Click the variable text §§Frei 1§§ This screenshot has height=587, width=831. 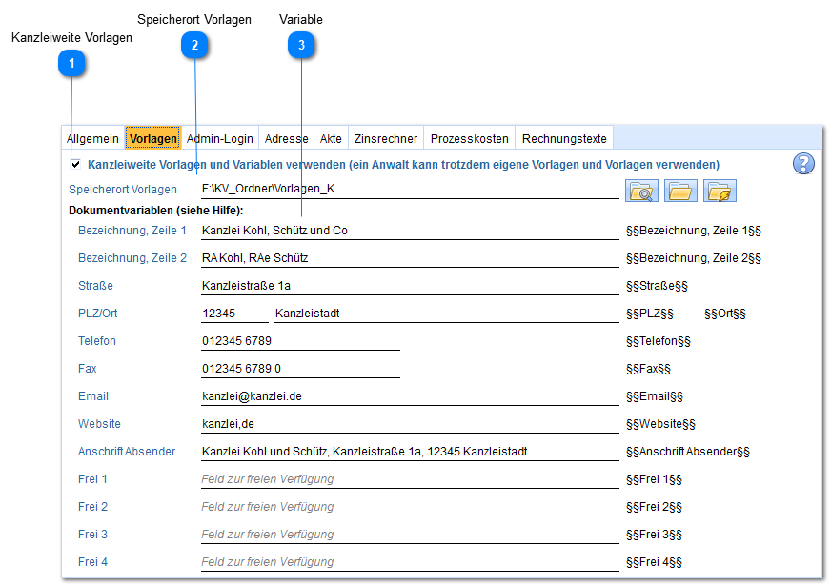[x=654, y=479]
